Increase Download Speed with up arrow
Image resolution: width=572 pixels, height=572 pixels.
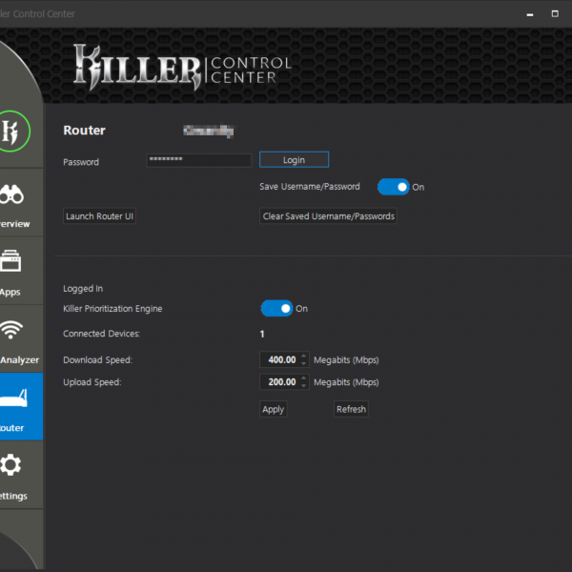click(304, 356)
